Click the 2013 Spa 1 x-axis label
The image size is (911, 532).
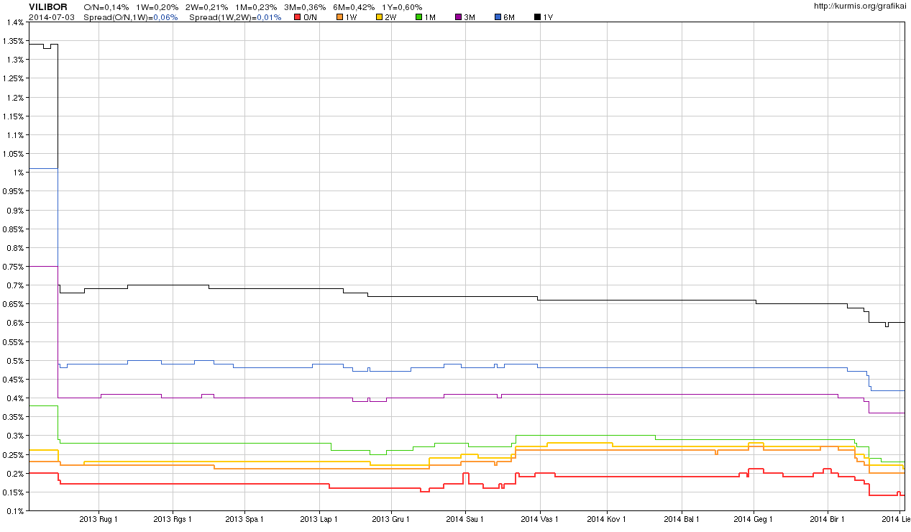tap(244, 519)
